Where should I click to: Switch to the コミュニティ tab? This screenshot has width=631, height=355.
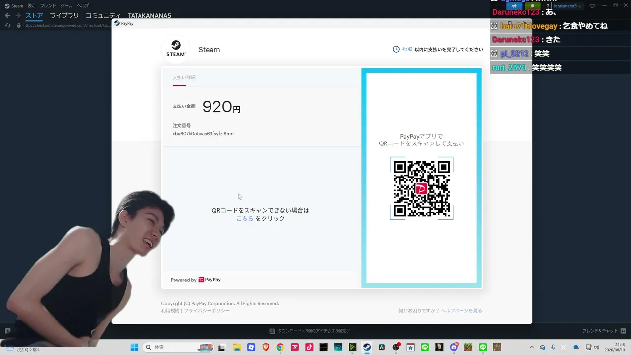104,16
